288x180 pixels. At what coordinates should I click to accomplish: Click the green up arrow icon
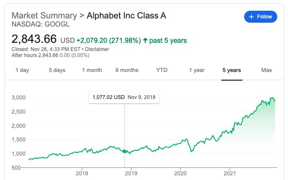coord(145,41)
